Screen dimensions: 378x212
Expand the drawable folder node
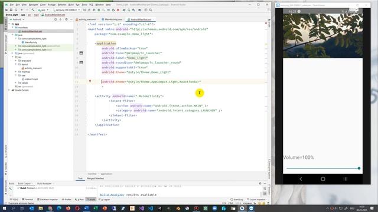click(x=16, y=61)
